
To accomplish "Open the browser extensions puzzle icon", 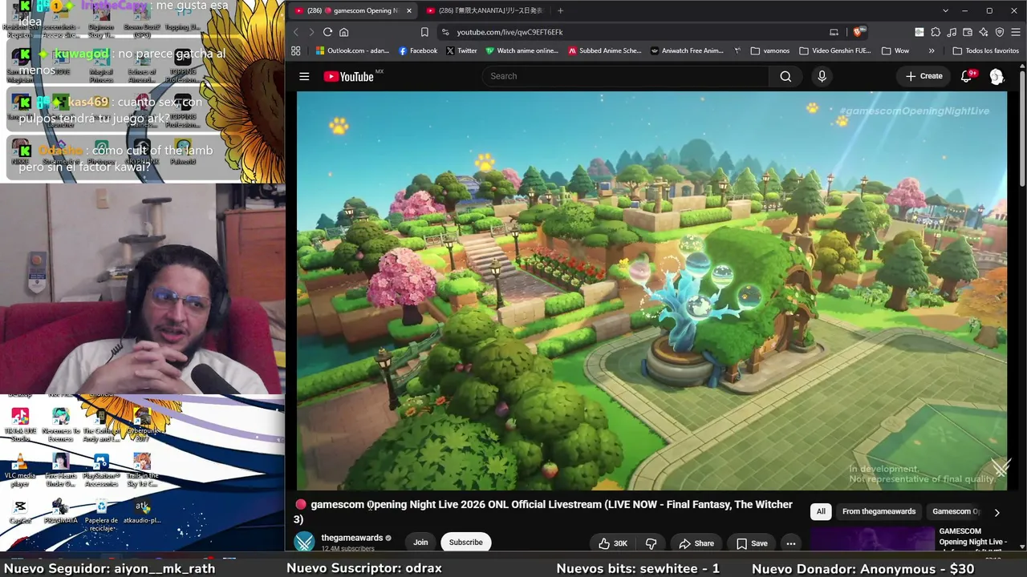I will [936, 32].
